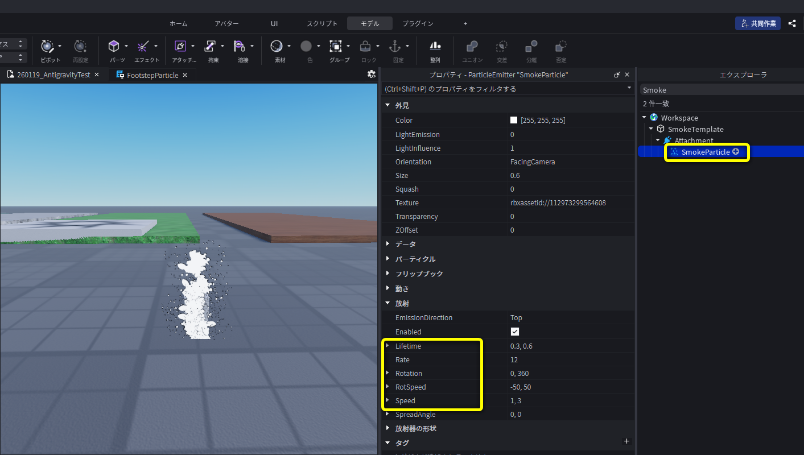This screenshot has width=804, height=455.
Task: Close the 260119_AntigravityTest tab
Action: pyautogui.click(x=97, y=75)
